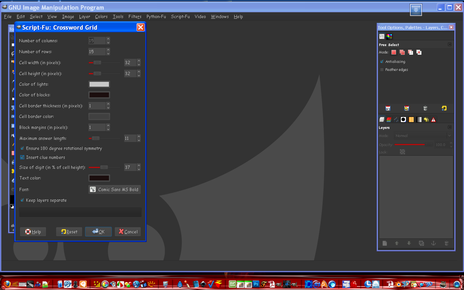Switch to the Patterns tab icon
The height and width of the screenshot is (290, 464).
[x=411, y=120]
